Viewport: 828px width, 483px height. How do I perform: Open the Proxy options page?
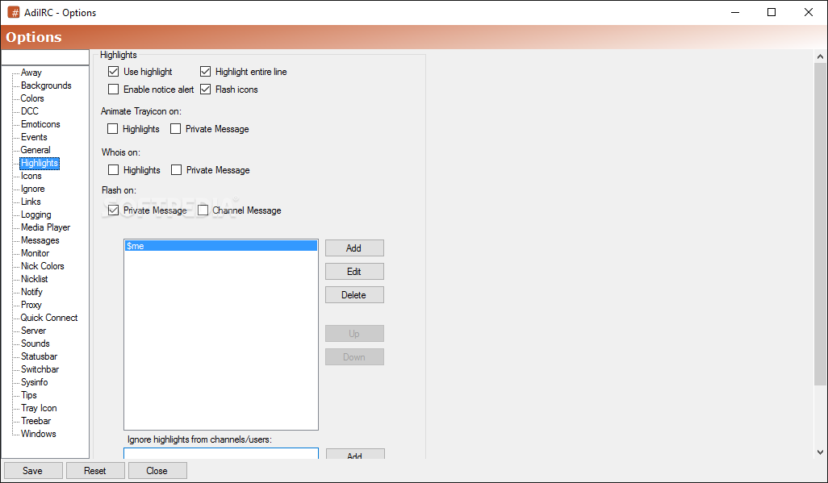click(31, 305)
